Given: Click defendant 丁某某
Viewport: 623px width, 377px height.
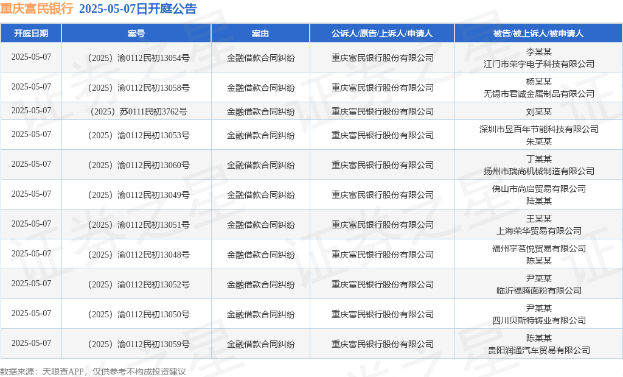Looking at the screenshot, I should 539,159.
